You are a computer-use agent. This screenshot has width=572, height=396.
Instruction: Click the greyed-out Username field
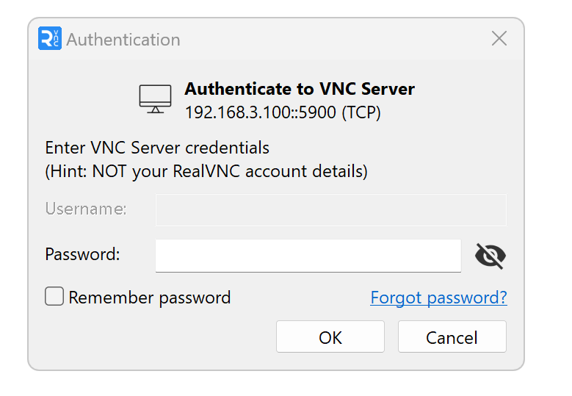(330, 209)
